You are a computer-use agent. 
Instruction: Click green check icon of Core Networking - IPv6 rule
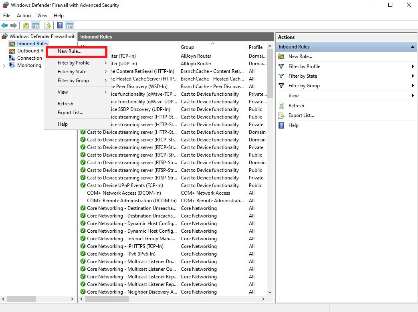(x=83, y=254)
